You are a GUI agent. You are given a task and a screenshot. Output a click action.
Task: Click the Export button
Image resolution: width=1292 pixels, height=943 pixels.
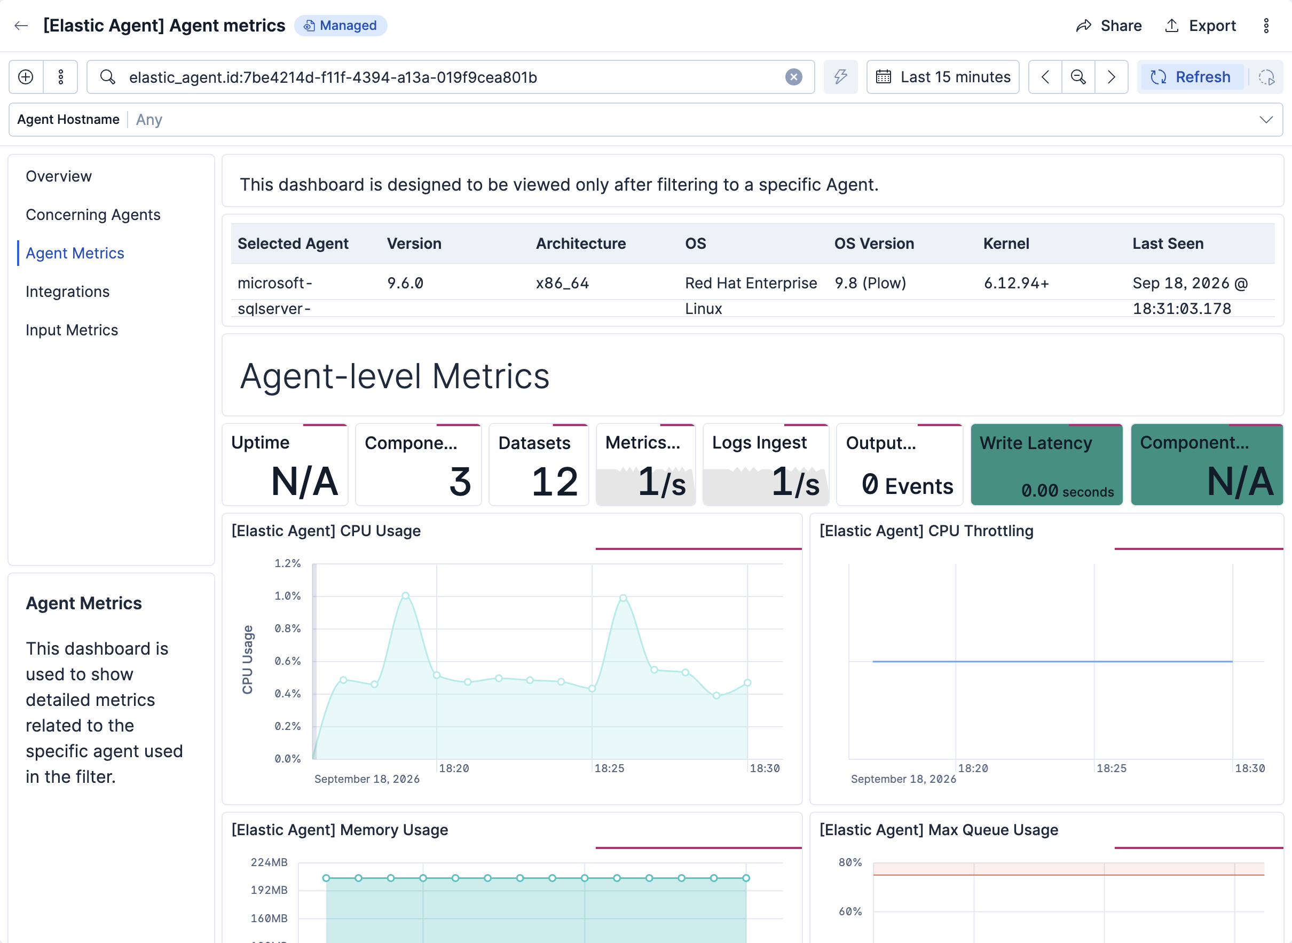pyautogui.click(x=1200, y=26)
